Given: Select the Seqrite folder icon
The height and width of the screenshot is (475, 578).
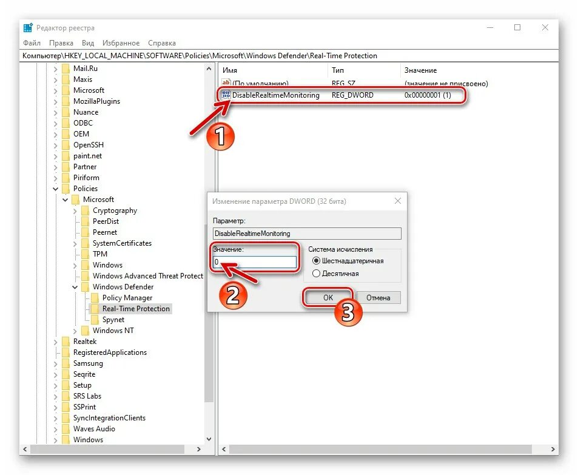Looking at the screenshot, I should click(66, 374).
